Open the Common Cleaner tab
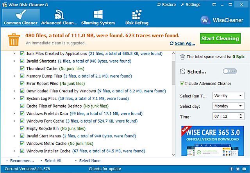The width and height of the screenshot is (250, 173). pyautogui.click(x=21, y=17)
